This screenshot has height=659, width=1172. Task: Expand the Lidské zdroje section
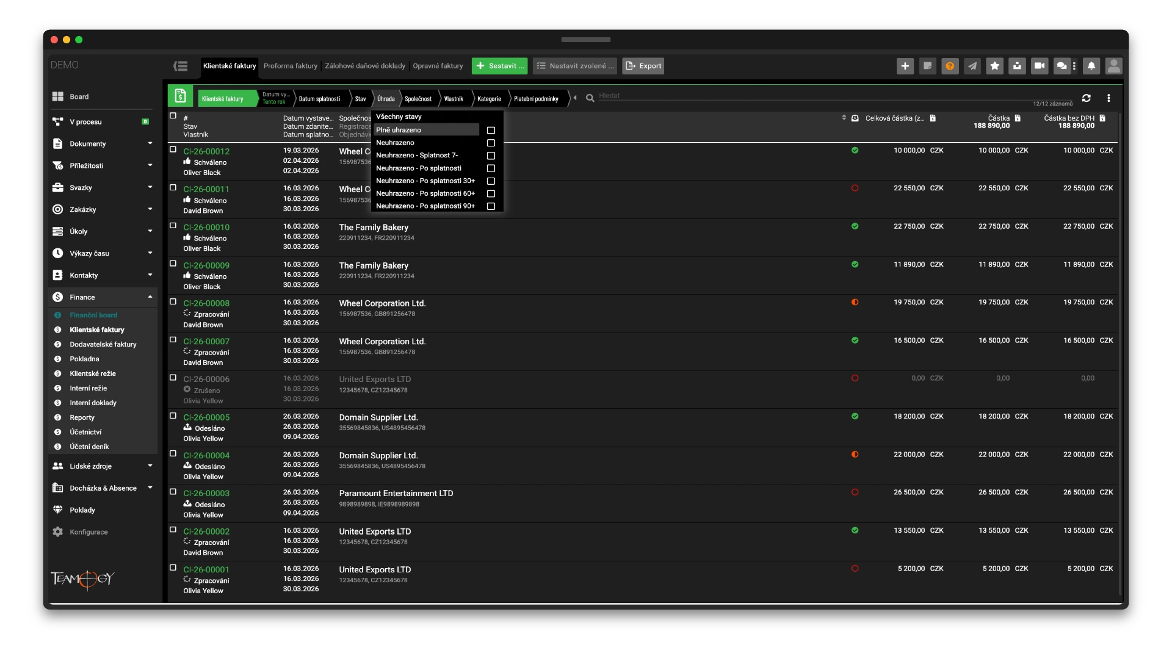150,466
